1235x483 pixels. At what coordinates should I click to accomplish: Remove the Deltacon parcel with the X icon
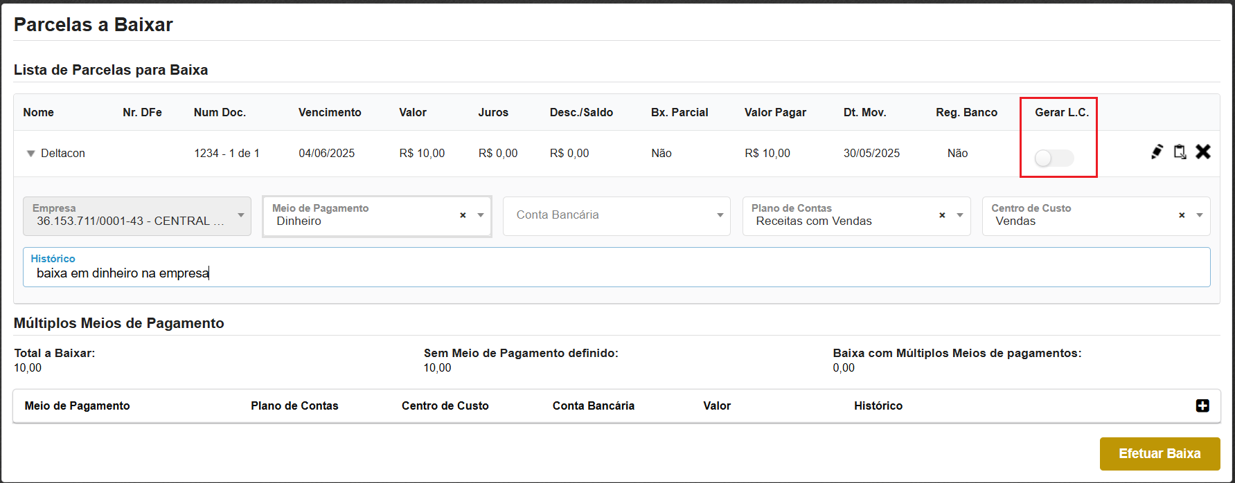click(x=1203, y=152)
